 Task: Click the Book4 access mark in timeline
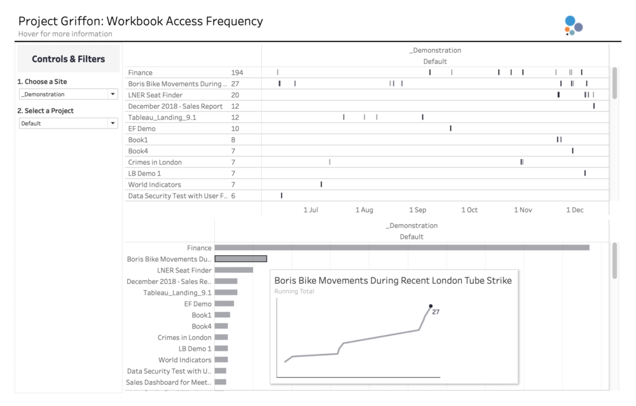pyautogui.click(x=573, y=151)
